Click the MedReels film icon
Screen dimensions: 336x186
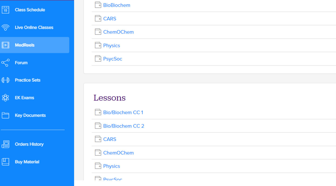pyautogui.click(x=5, y=45)
